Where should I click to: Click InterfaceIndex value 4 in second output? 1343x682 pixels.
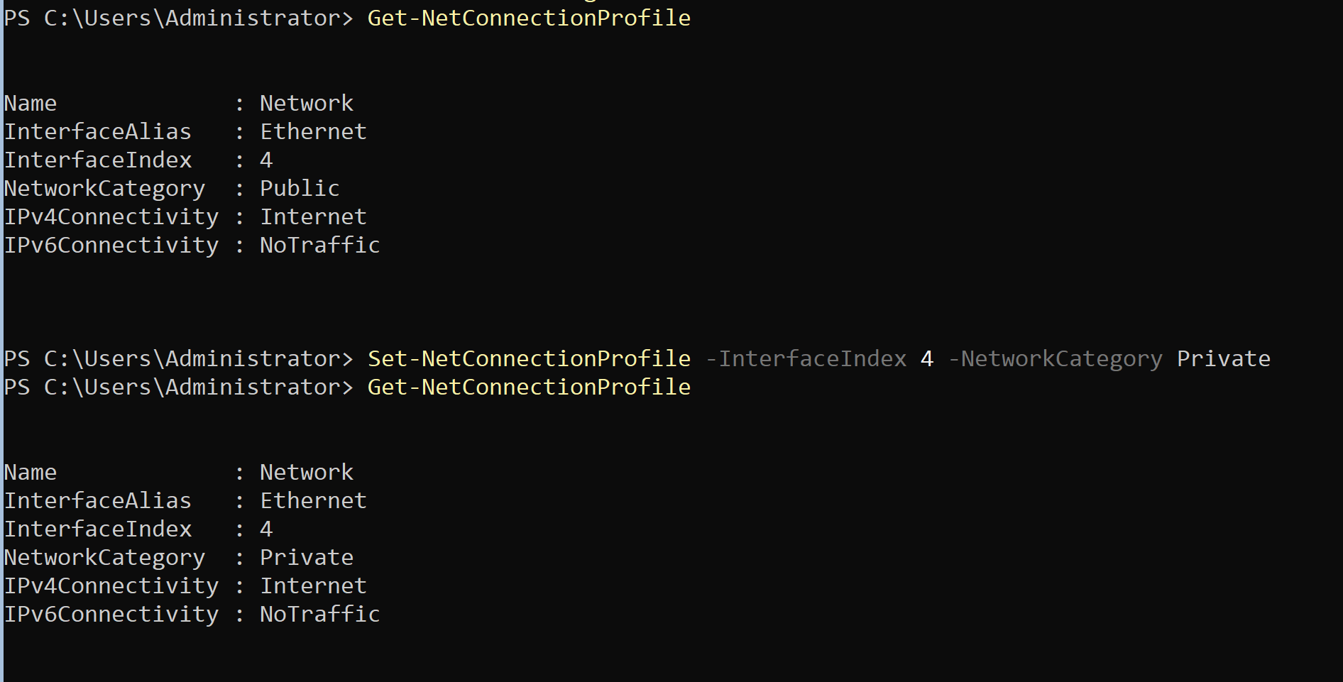point(266,529)
